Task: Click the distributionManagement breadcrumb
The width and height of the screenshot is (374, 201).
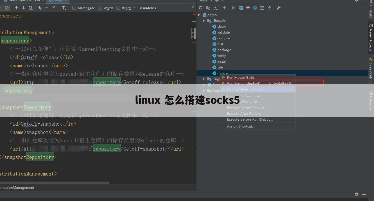Action: (17, 188)
